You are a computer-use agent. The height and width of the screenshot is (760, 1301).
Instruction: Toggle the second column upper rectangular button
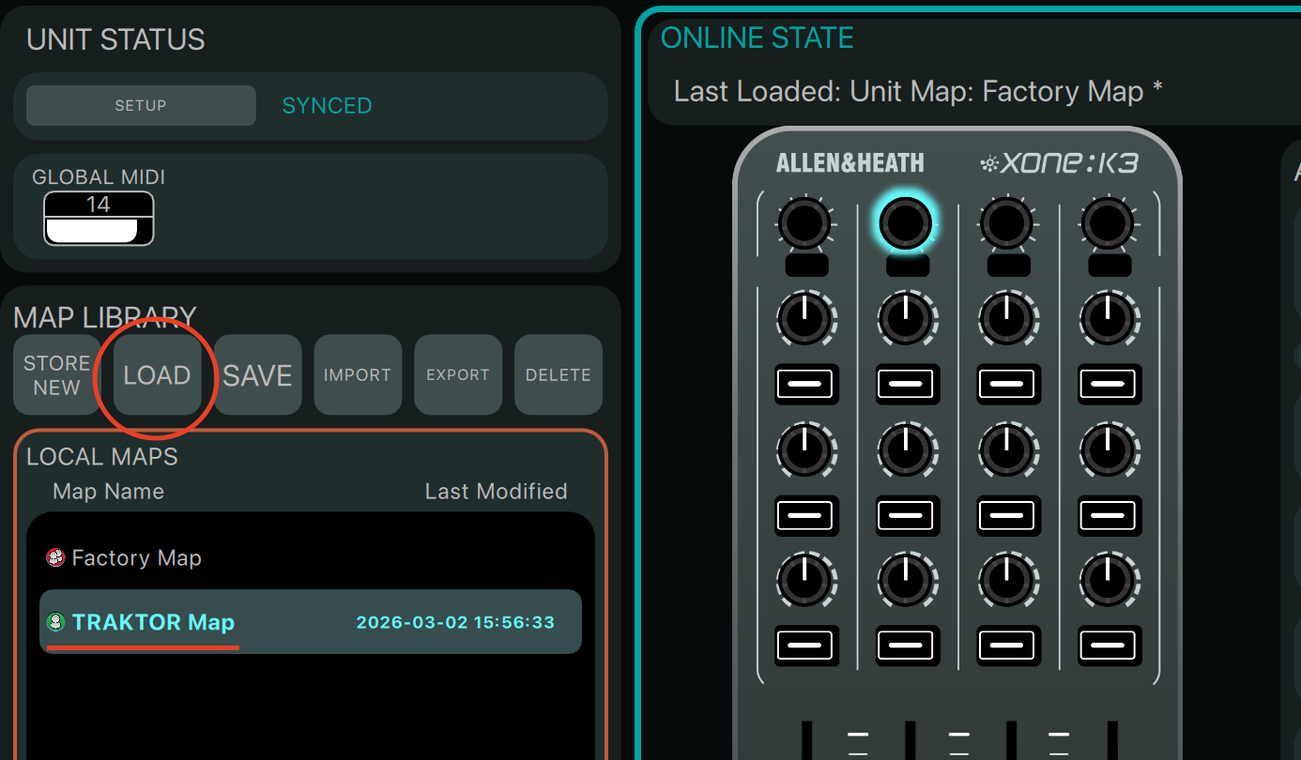906,384
